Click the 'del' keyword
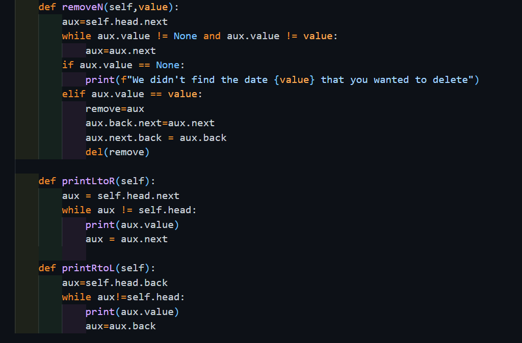Image resolution: width=522 pixels, height=343 pixels. click(x=94, y=152)
